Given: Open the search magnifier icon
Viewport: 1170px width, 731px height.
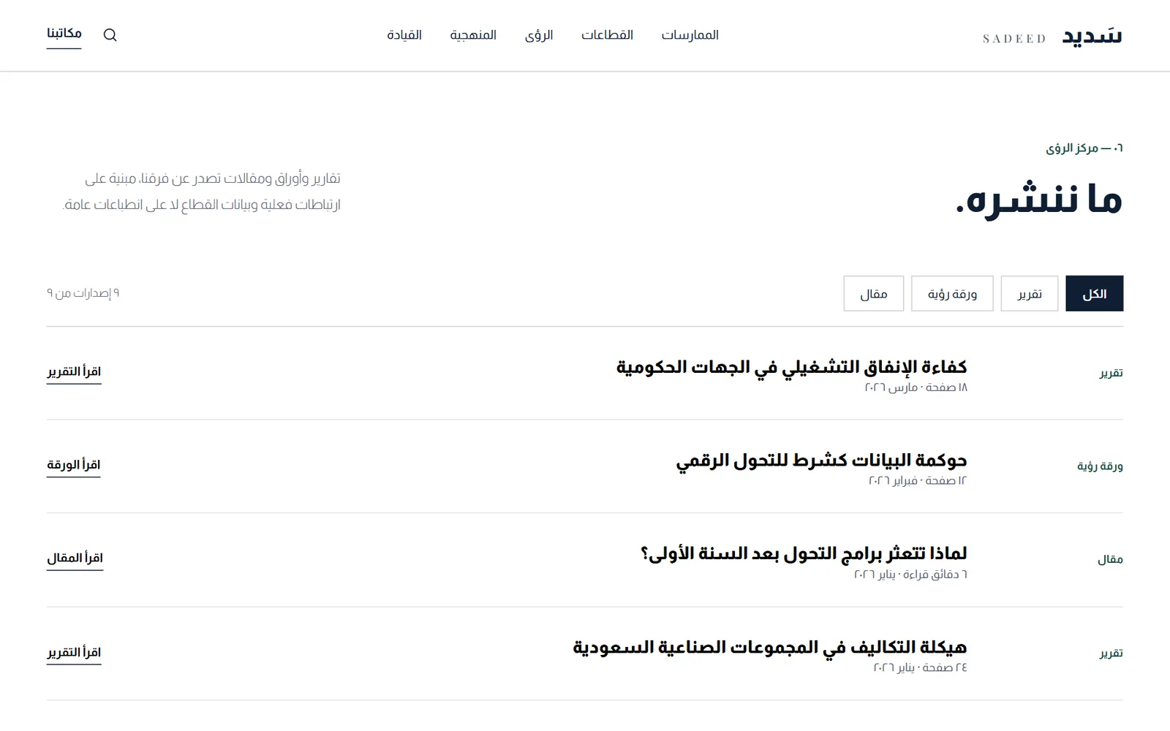Looking at the screenshot, I should (x=110, y=35).
